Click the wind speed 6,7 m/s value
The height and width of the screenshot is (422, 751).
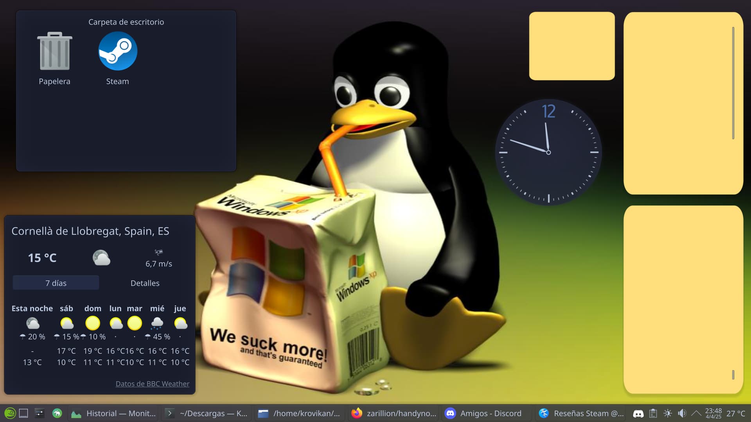(159, 264)
